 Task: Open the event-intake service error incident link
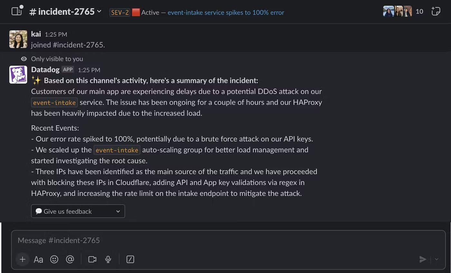click(x=225, y=12)
